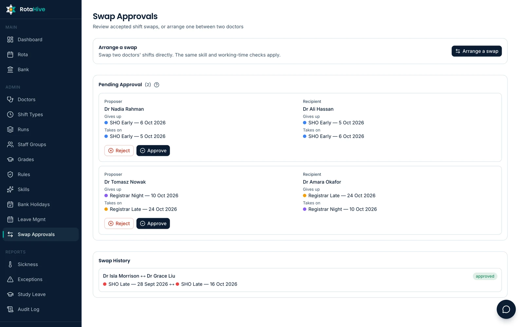This screenshot has width=524, height=327.
Task: Approve Dr Tomasz Nowak's swap
Action: tap(153, 224)
